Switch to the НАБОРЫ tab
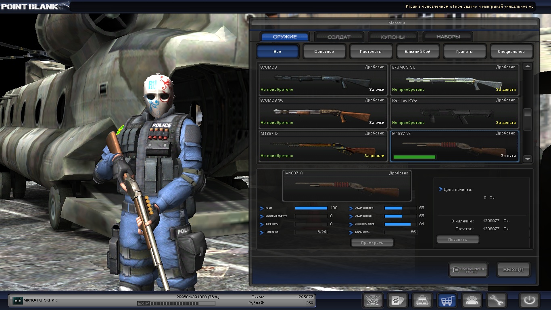The width and height of the screenshot is (551, 310). click(x=448, y=37)
